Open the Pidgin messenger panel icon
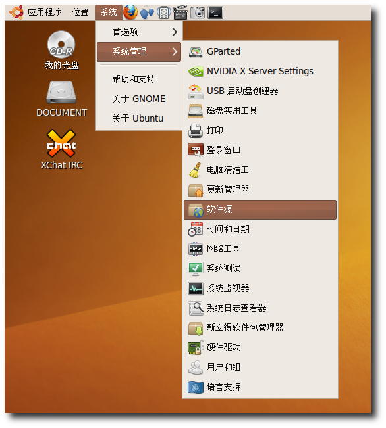The image size is (386, 428). click(147, 12)
